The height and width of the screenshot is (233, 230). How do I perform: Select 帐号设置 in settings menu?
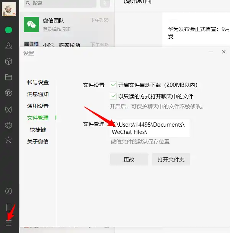pos(38,82)
